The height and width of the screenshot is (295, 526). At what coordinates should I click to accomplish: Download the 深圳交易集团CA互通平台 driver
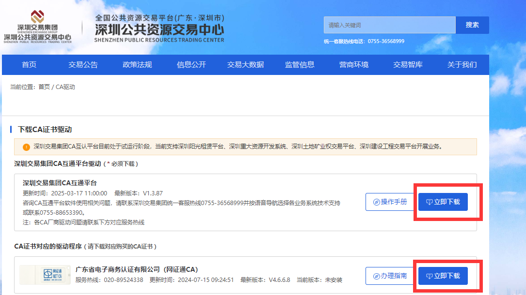443,202
